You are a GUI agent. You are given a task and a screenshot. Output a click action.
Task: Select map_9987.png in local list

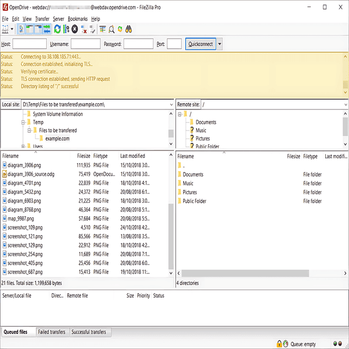pos(21,219)
